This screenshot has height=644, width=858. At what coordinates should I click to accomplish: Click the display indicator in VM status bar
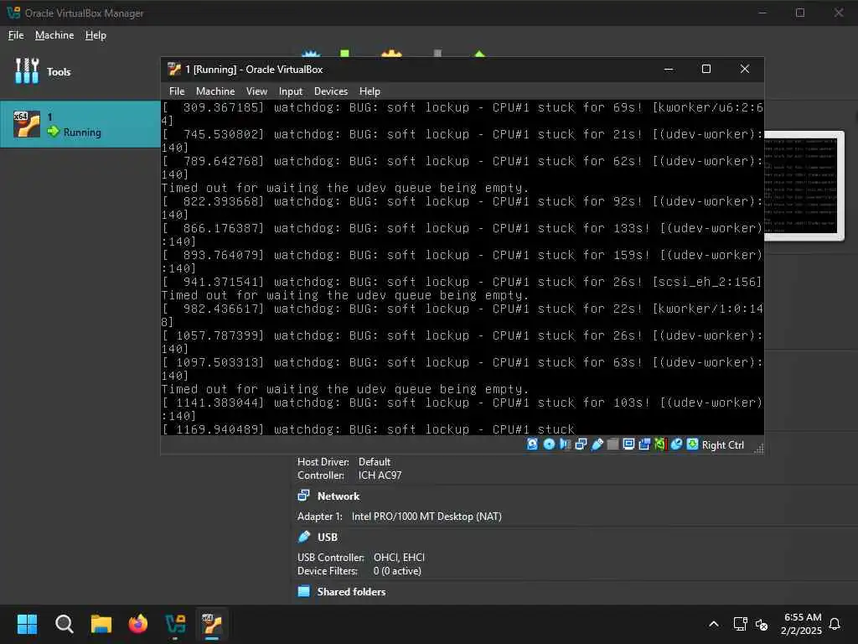pyautogui.click(x=628, y=444)
